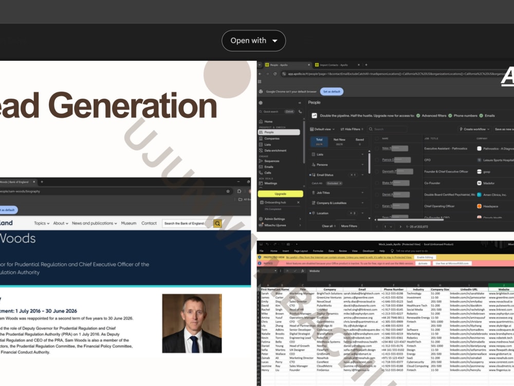Tick the select-all checkbox beside NAME header
This screenshot has height=386, width=514.
377,138
